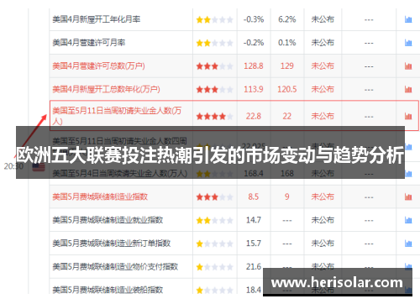Click star rating of 费城联储制造业物价支付指数
Viewport: 420px width, 304px height.
[214, 267]
